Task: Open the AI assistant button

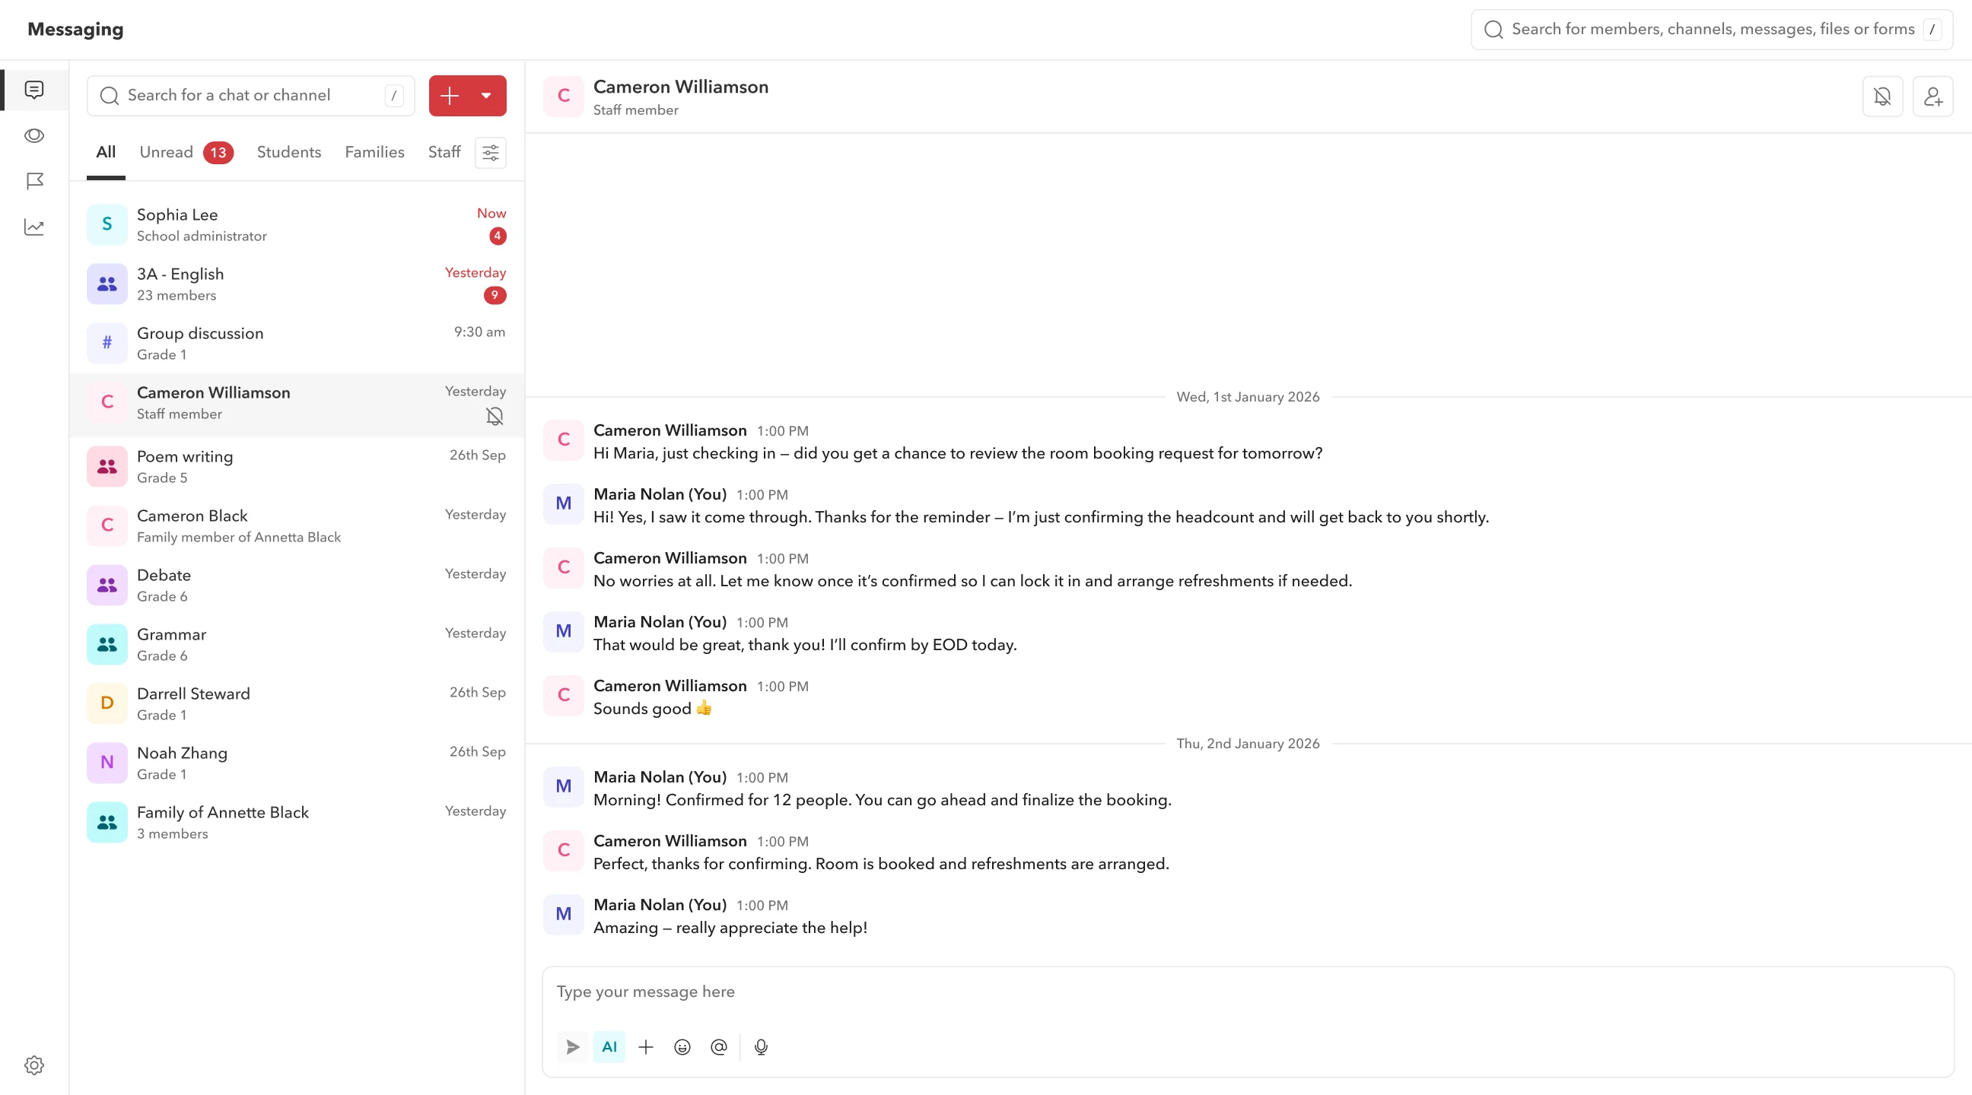Action: tap(609, 1047)
